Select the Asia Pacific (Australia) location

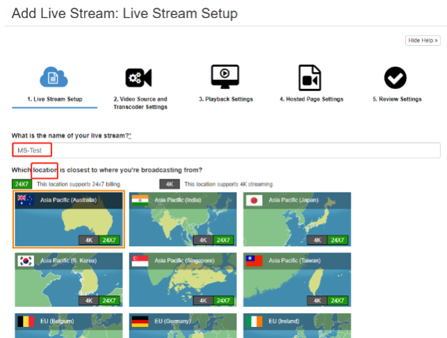(69, 219)
